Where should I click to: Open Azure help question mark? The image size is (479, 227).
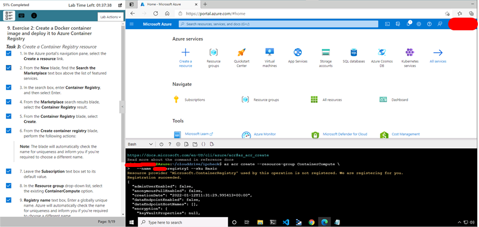(x=429, y=24)
